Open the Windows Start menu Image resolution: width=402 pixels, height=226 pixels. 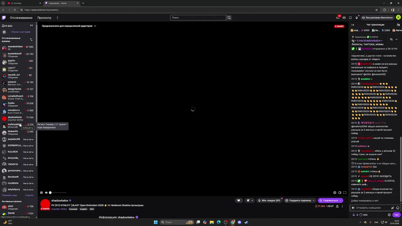click(155, 222)
